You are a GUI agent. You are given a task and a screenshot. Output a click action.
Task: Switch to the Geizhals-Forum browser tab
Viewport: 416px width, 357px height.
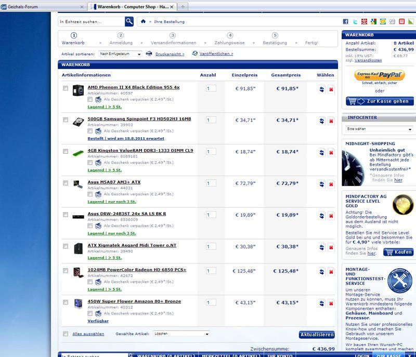point(43,7)
